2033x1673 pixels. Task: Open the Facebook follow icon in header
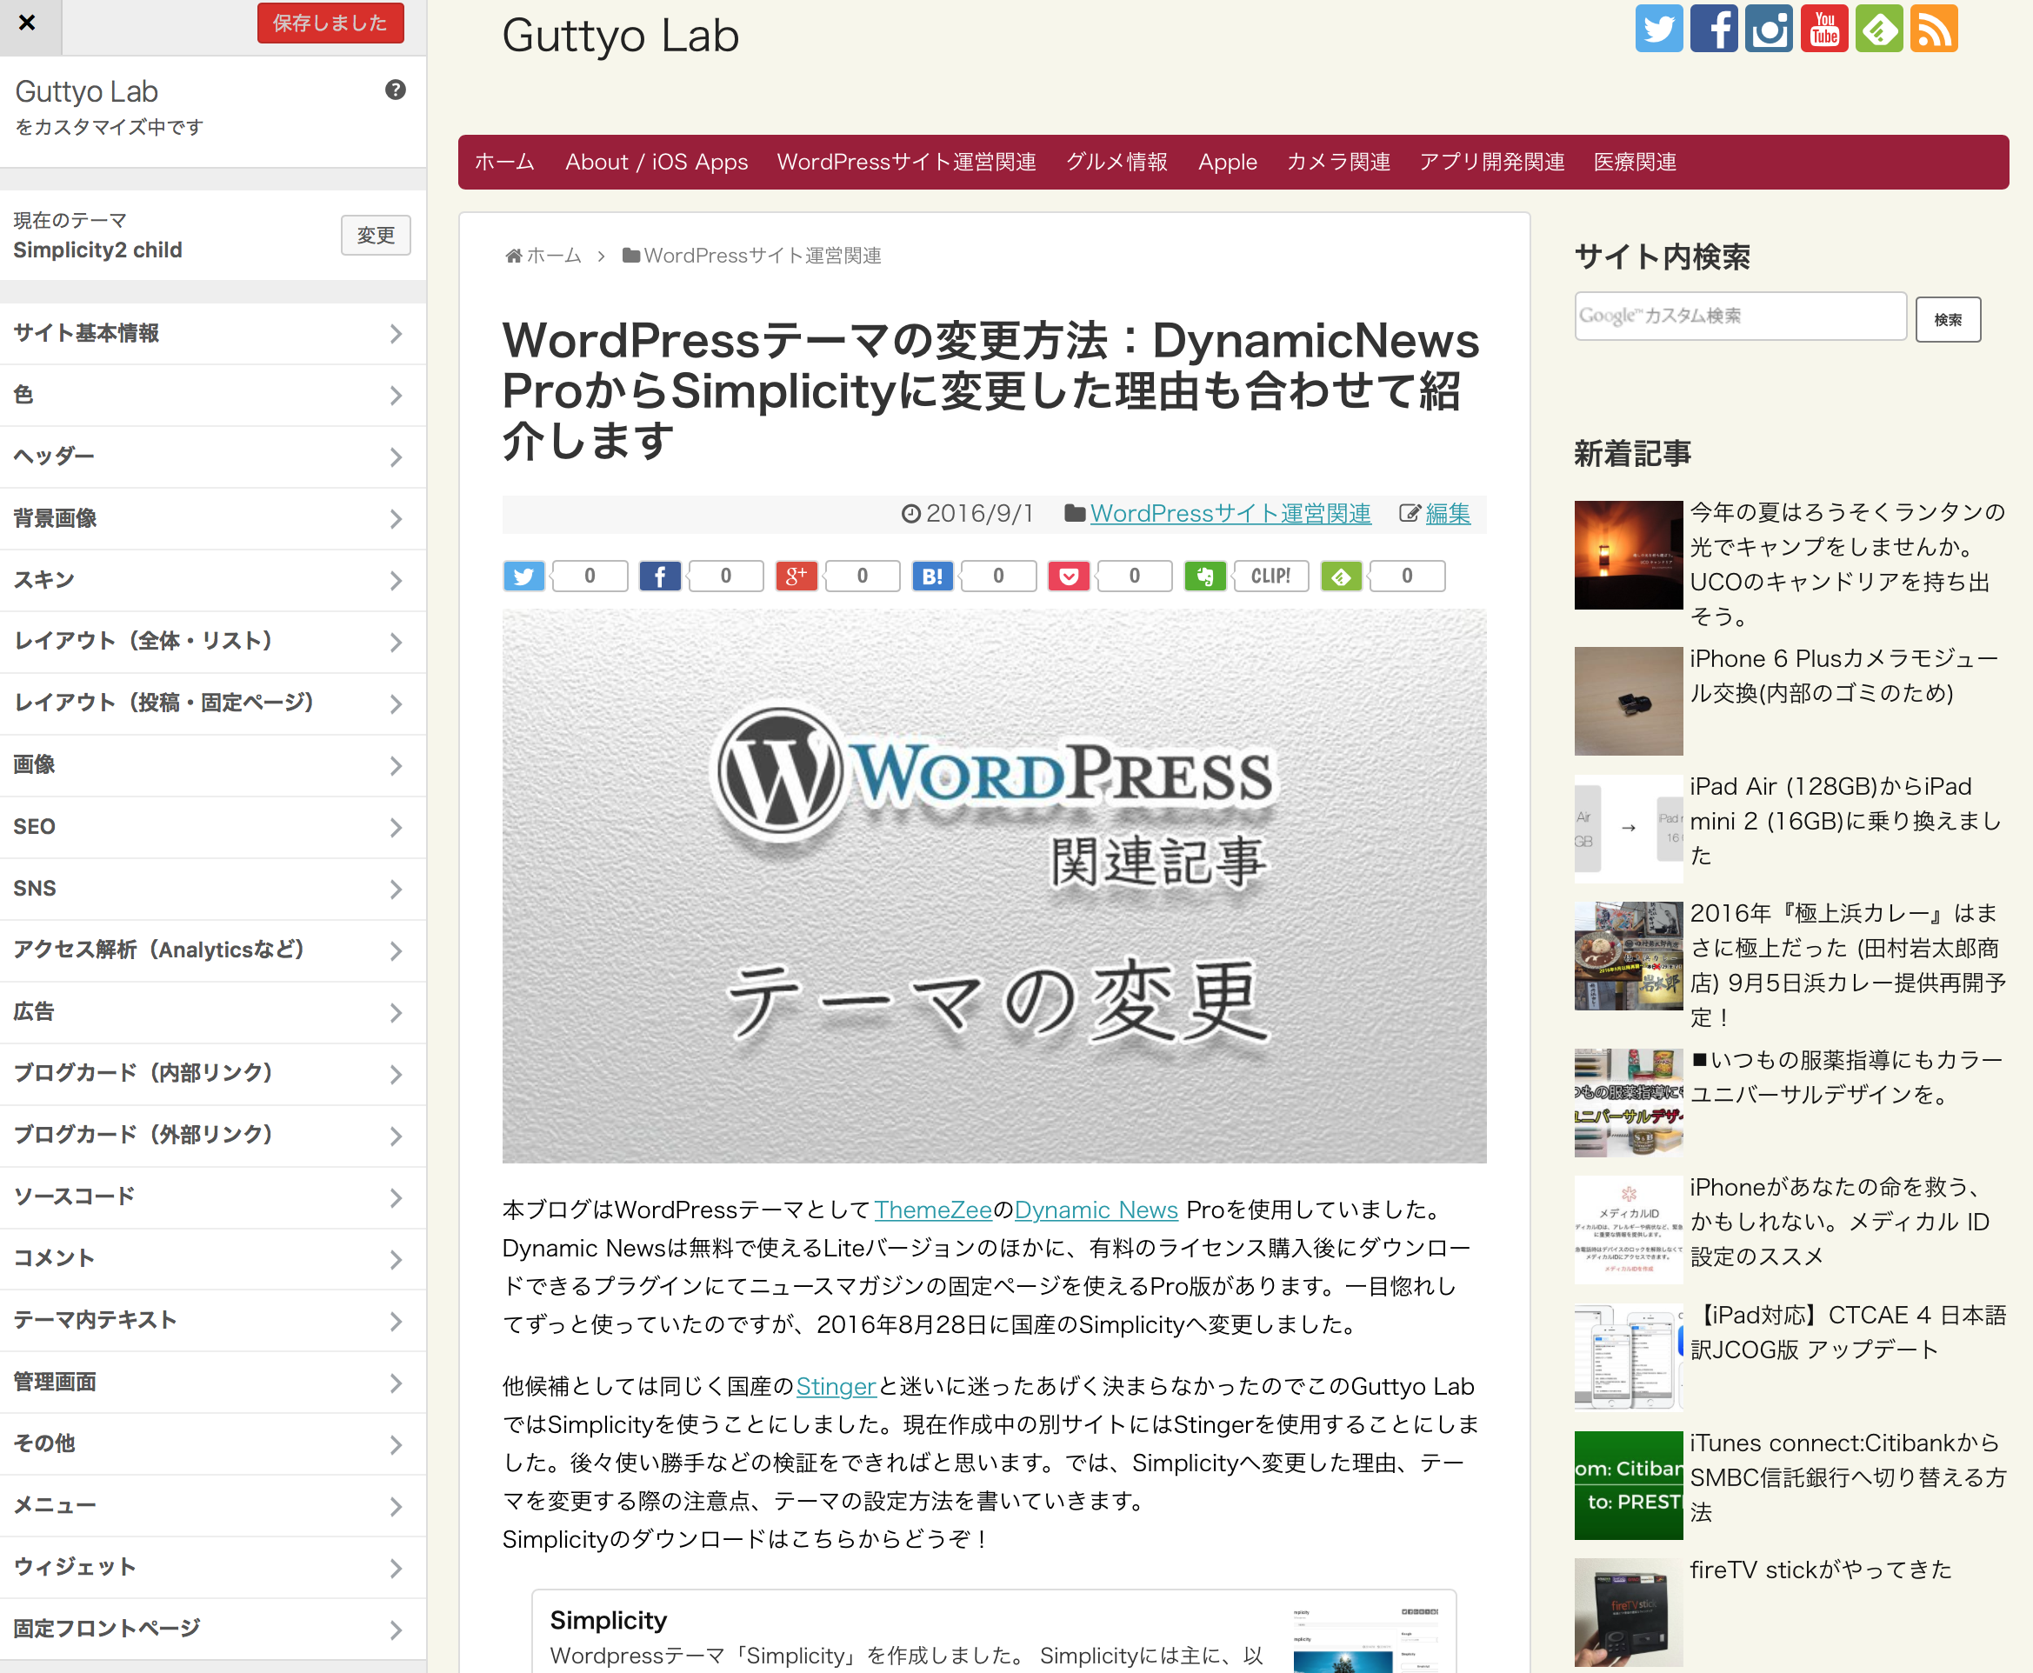tap(1714, 28)
